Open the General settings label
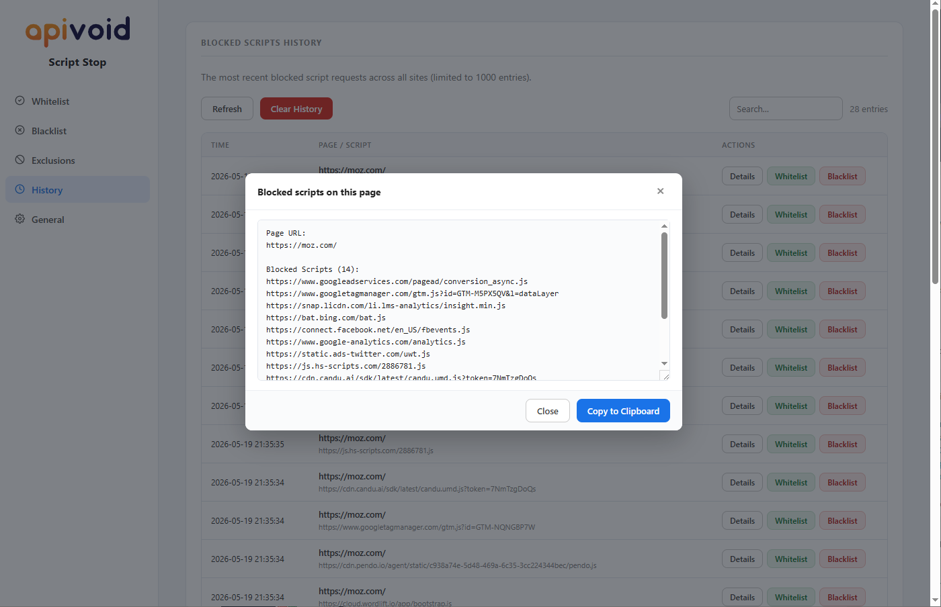Viewport: 941px width, 607px height. [x=48, y=220]
